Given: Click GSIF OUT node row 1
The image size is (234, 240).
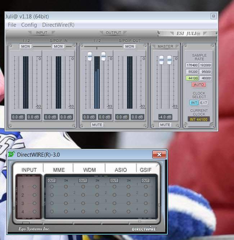Looking at the screenshot, I should (146, 187).
